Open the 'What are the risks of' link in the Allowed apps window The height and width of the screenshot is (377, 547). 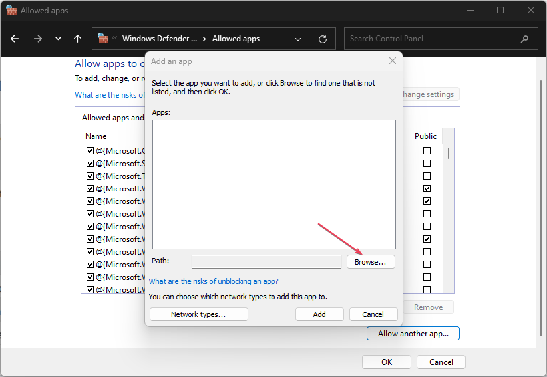(110, 95)
